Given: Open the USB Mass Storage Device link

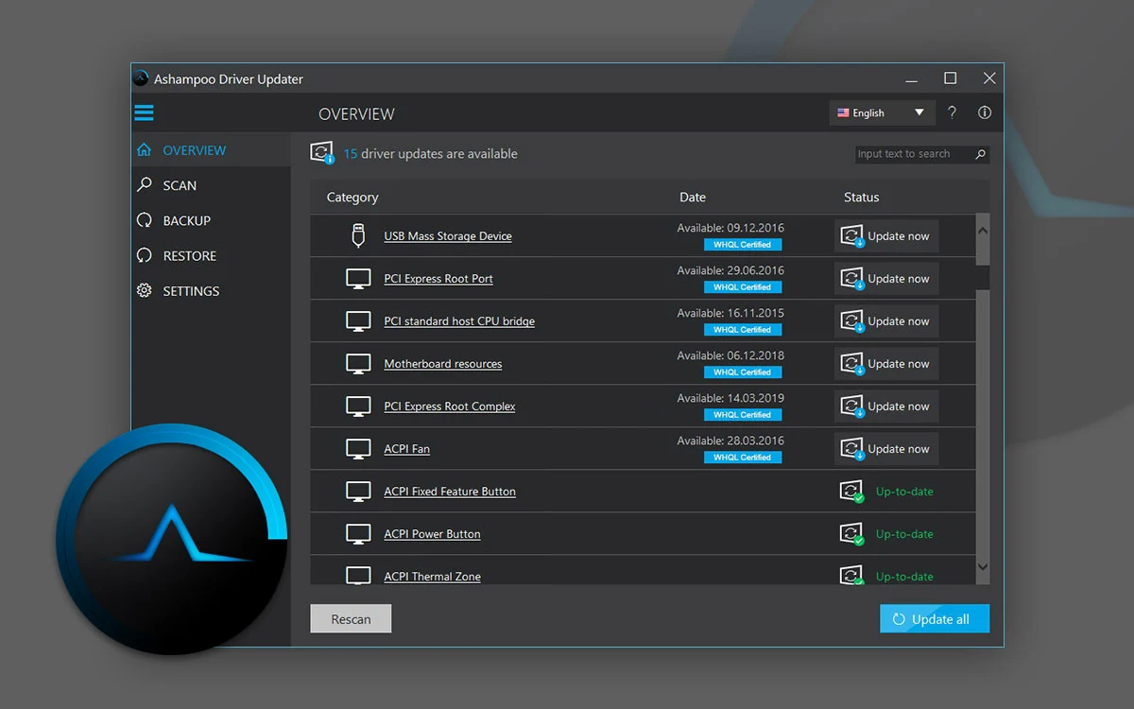Looking at the screenshot, I should (448, 236).
